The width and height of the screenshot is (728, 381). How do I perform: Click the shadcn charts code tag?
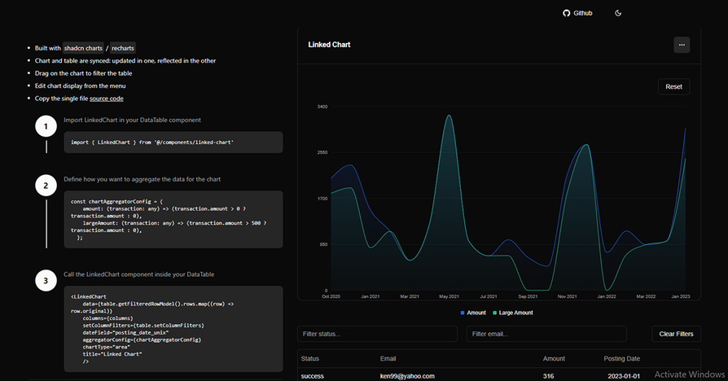coord(83,48)
